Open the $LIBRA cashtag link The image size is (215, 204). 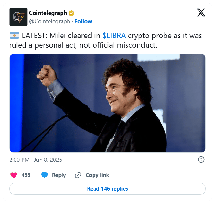pos(114,36)
